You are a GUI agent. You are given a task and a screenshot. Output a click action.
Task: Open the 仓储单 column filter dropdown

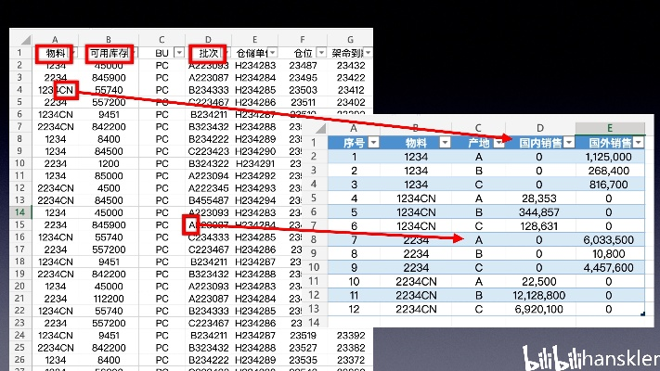click(x=273, y=53)
